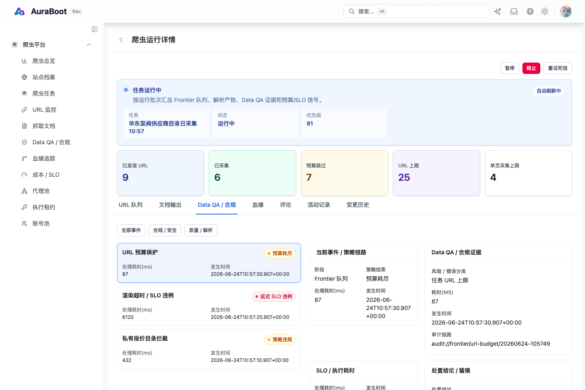Click the 抓取文档 document icon

(x=24, y=126)
